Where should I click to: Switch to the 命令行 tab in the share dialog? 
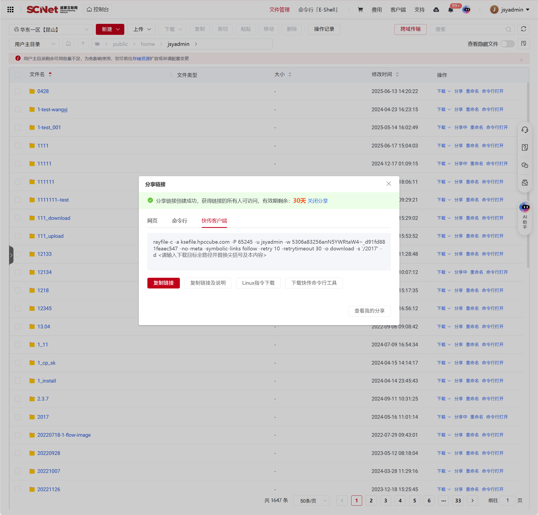tap(180, 221)
